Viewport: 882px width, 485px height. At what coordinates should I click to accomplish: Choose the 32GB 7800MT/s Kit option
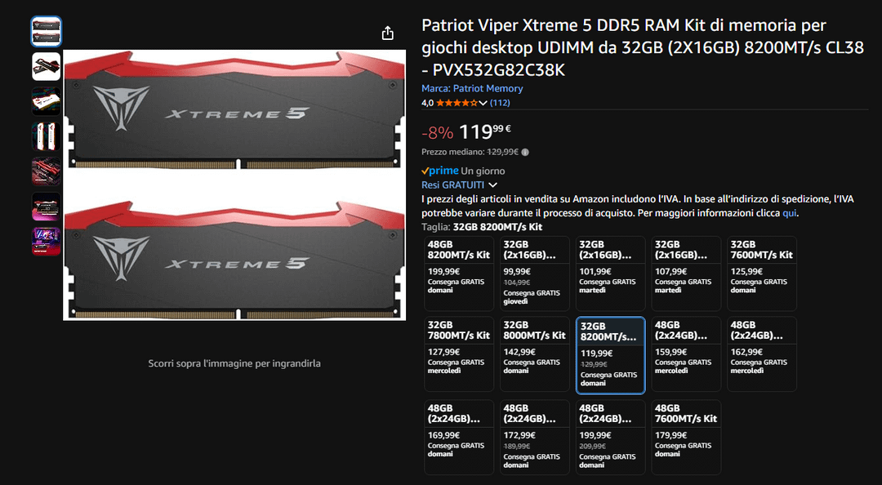(459, 354)
